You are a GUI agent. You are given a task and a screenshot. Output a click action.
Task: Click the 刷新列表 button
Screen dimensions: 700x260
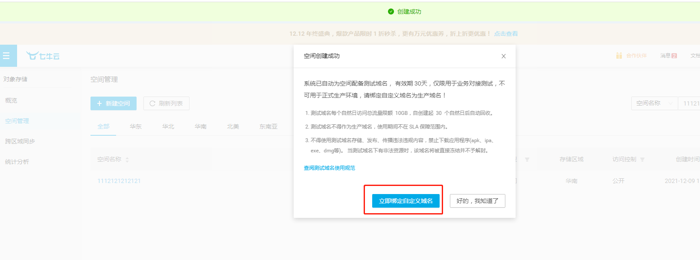point(166,103)
